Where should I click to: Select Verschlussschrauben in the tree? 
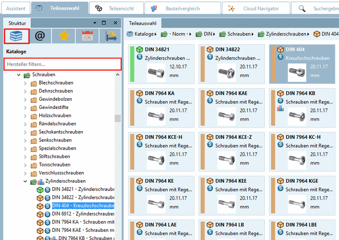point(61,173)
